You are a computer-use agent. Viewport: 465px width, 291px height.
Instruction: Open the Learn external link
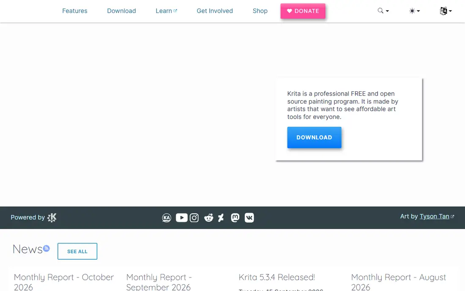pos(166,11)
